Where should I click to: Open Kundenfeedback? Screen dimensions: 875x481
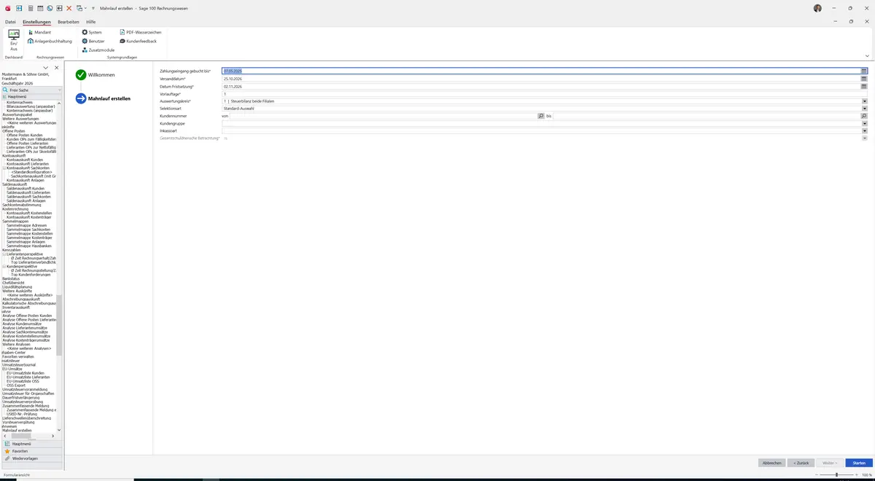tap(139, 41)
